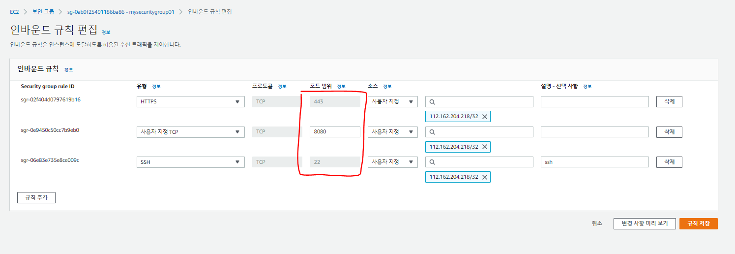Click the TCP protocol field in the SSH row

click(x=277, y=162)
